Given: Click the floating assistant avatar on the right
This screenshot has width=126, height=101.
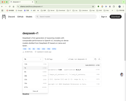Looking at the screenshot, I should (x=122, y=75).
